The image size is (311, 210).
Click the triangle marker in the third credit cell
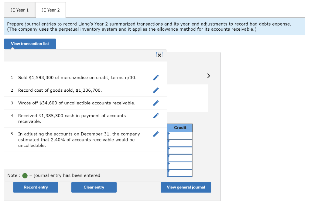[x=169, y=148]
